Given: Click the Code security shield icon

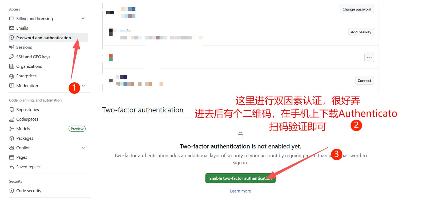Looking at the screenshot, I should (11, 191).
